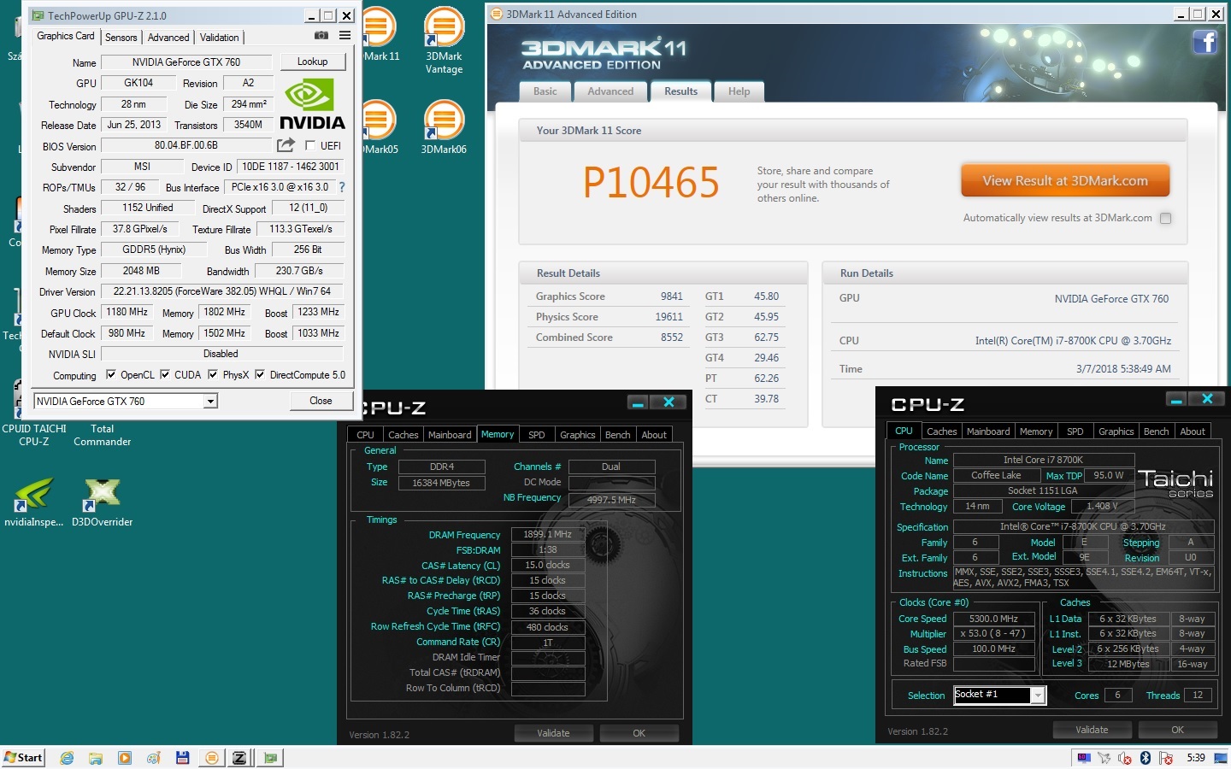Click Validate in CPU-Z memory window

(553, 733)
